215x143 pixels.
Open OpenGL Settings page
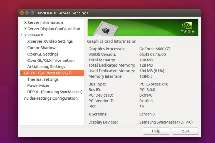coord(43,54)
